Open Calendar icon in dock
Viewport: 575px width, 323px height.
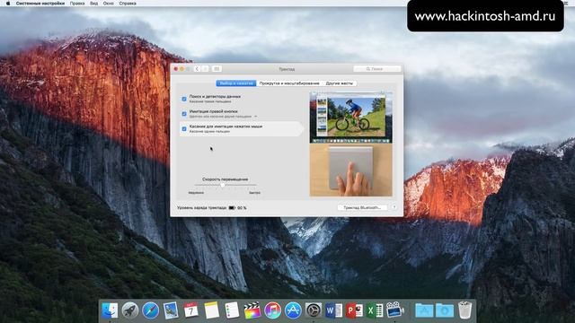pos(191,310)
